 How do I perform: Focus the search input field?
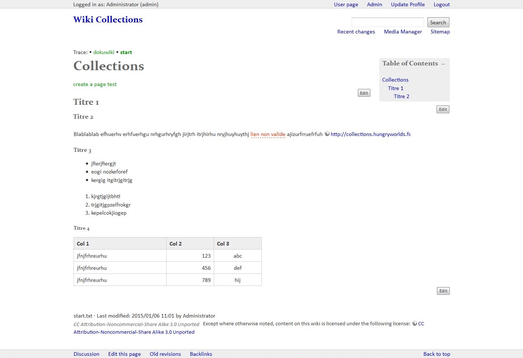pyautogui.click(x=387, y=22)
